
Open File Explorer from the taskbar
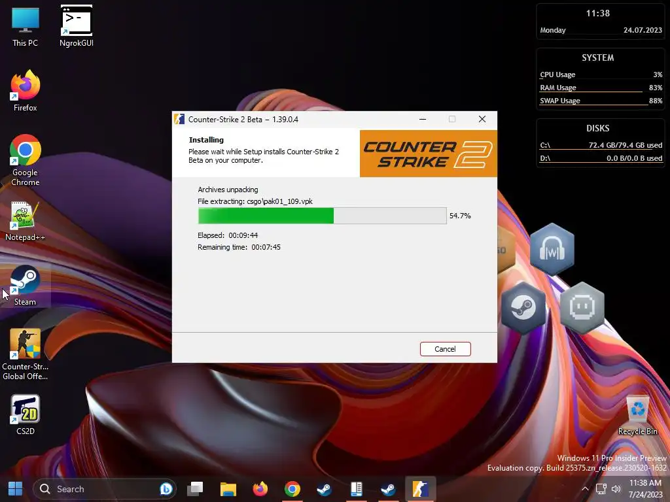pyautogui.click(x=228, y=489)
